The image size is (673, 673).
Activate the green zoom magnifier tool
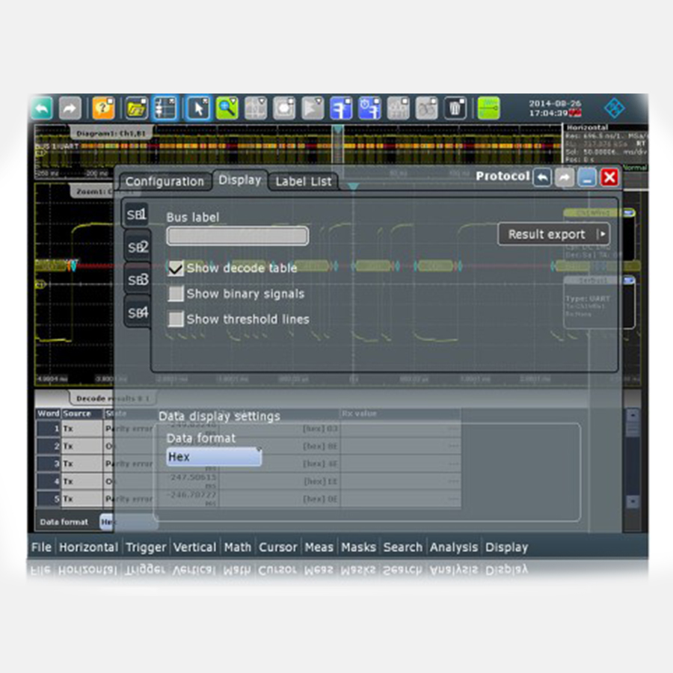click(x=227, y=108)
